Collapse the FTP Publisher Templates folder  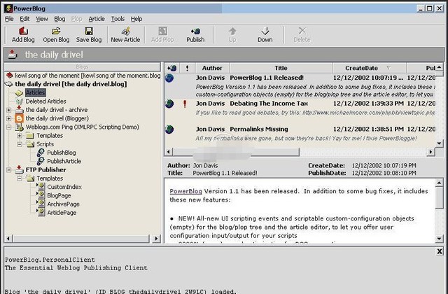(20, 178)
